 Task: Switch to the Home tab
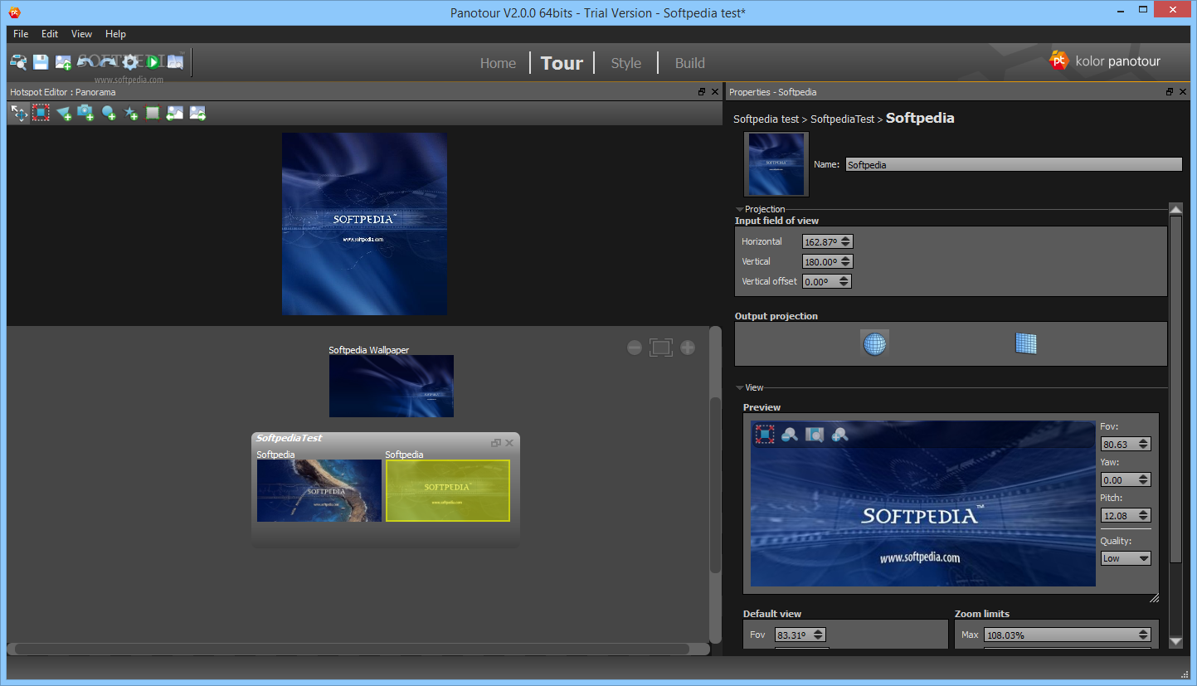pos(498,63)
